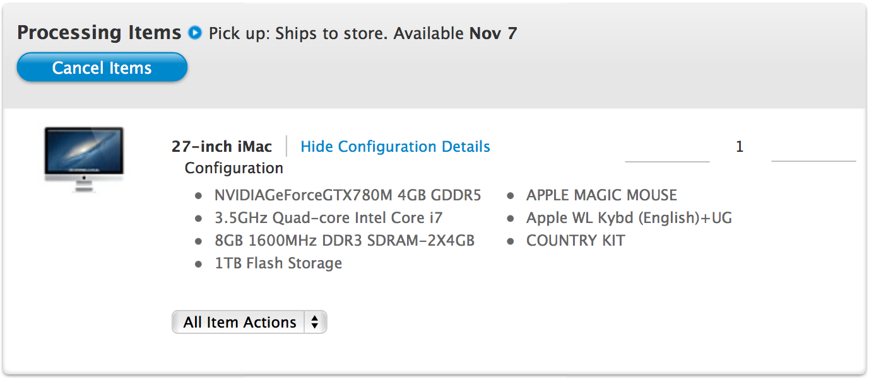
Task: Click the 27-inch iMac product title
Action: pyautogui.click(x=222, y=147)
